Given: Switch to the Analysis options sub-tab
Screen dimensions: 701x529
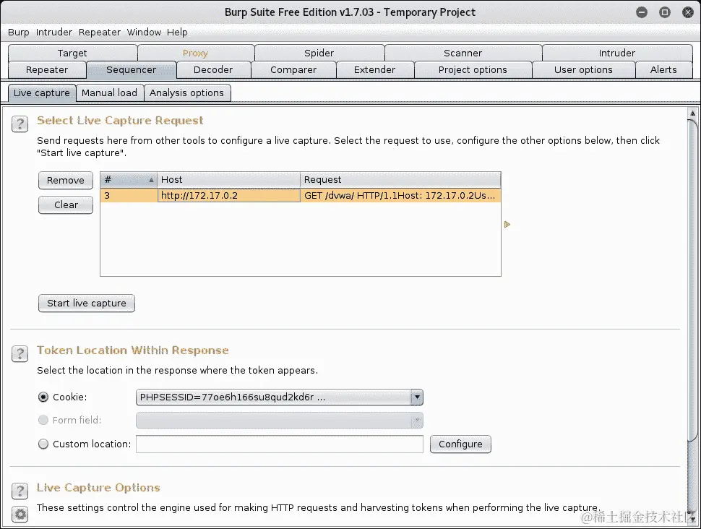Looking at the screenshot, I should point(186,93).
